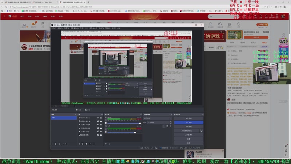The image size is (291, 164).
Task: Pop out the audio mixer dock
Action: 141,114
